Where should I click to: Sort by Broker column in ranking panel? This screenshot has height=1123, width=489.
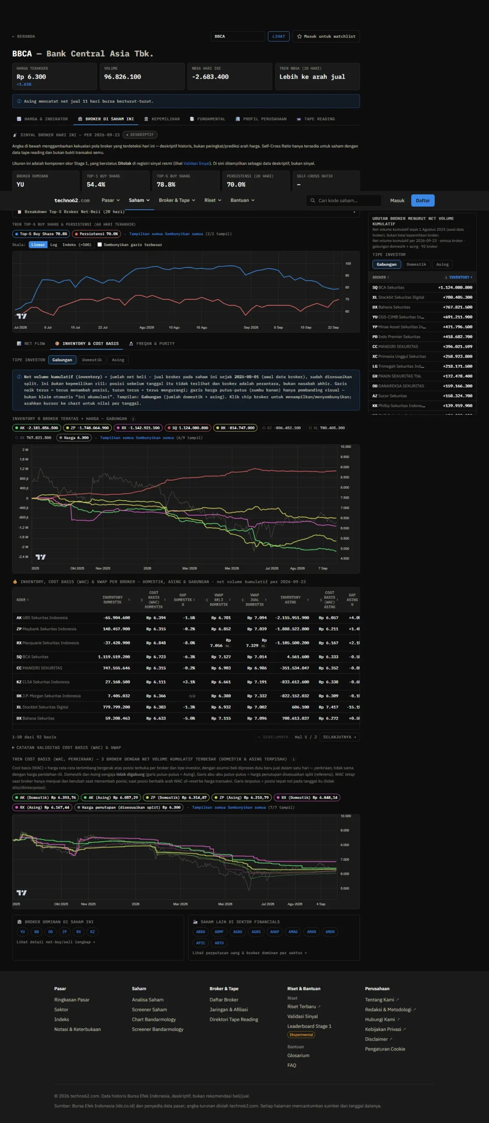[380, 277]
